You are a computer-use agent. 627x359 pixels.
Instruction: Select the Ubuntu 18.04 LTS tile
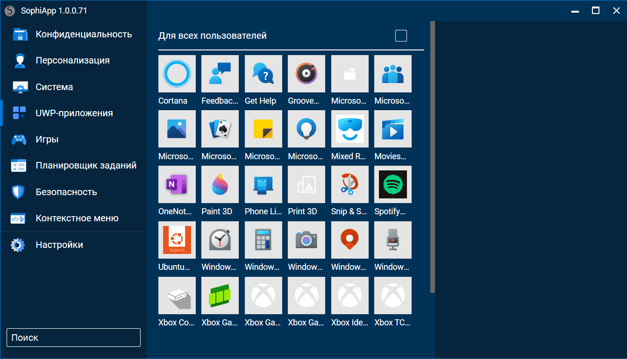tap(177, 240)
